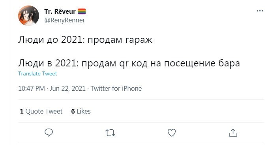Like the tweet with the heart icon
The image size is (270, 145).
point(172,133)
